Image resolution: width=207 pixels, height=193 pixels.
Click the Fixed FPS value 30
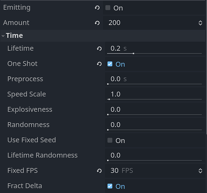(114, 171)
